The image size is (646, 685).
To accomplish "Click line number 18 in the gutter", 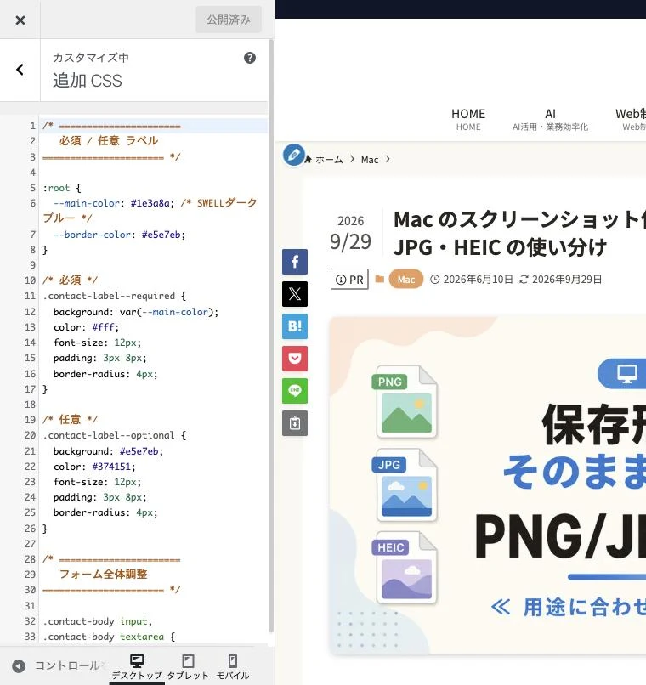I will tap(30, 405).
